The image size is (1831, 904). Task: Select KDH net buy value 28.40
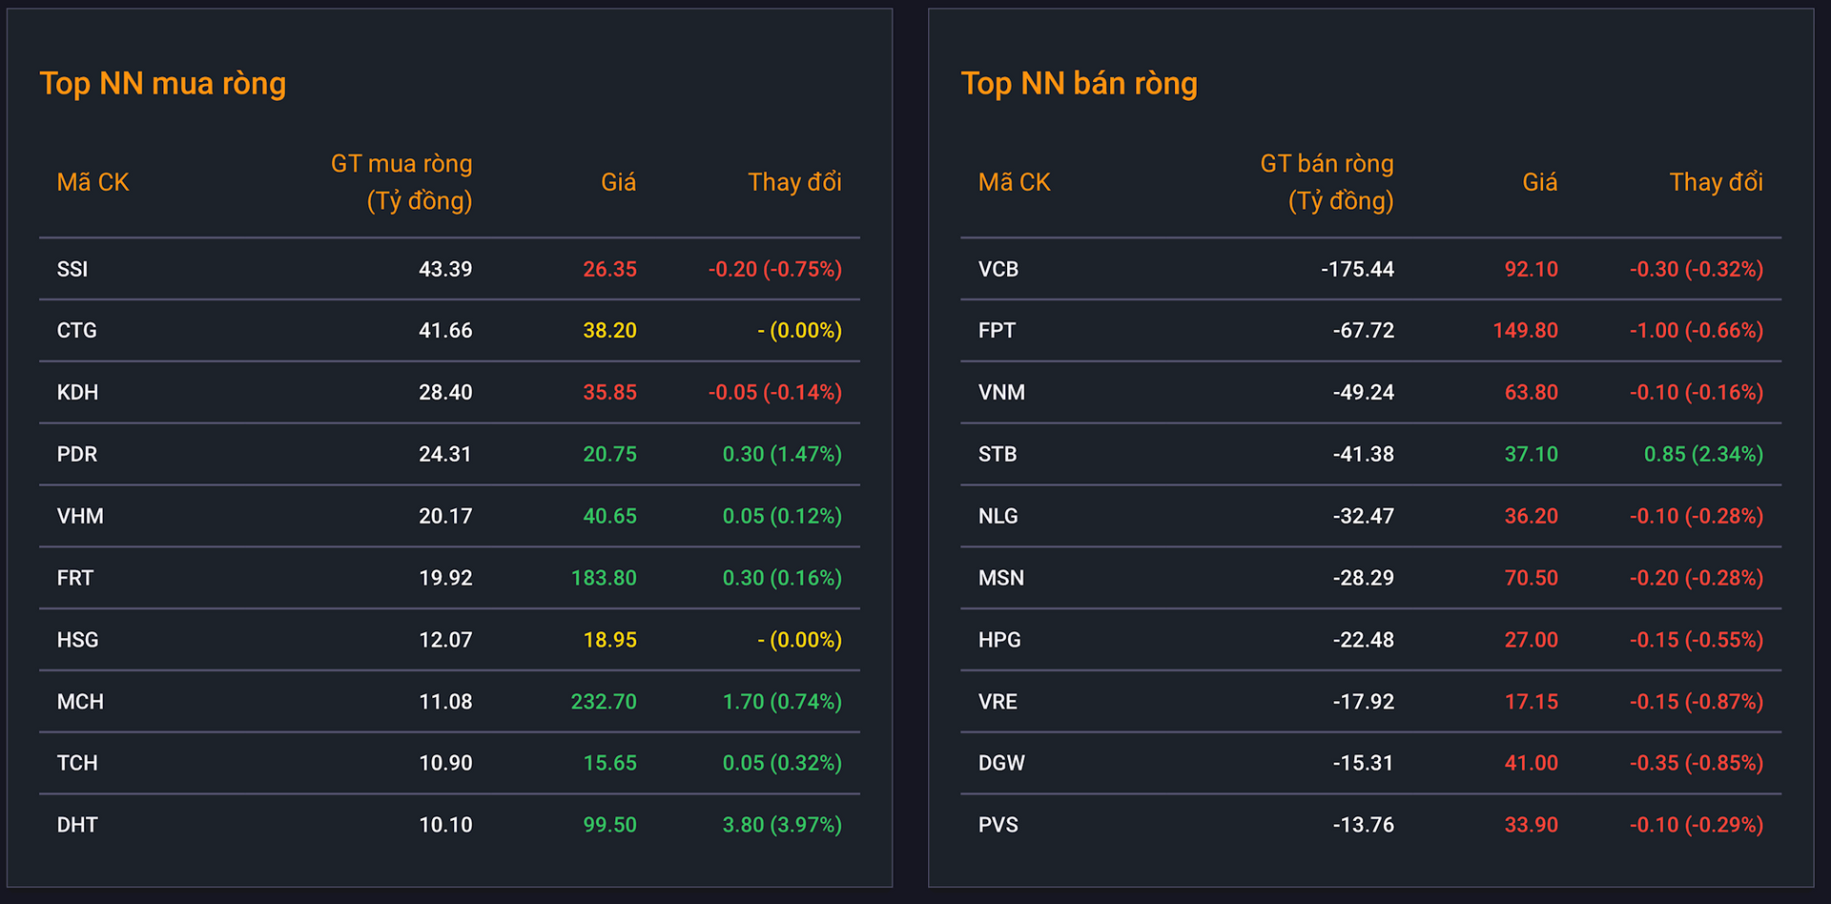click(445, 392)
